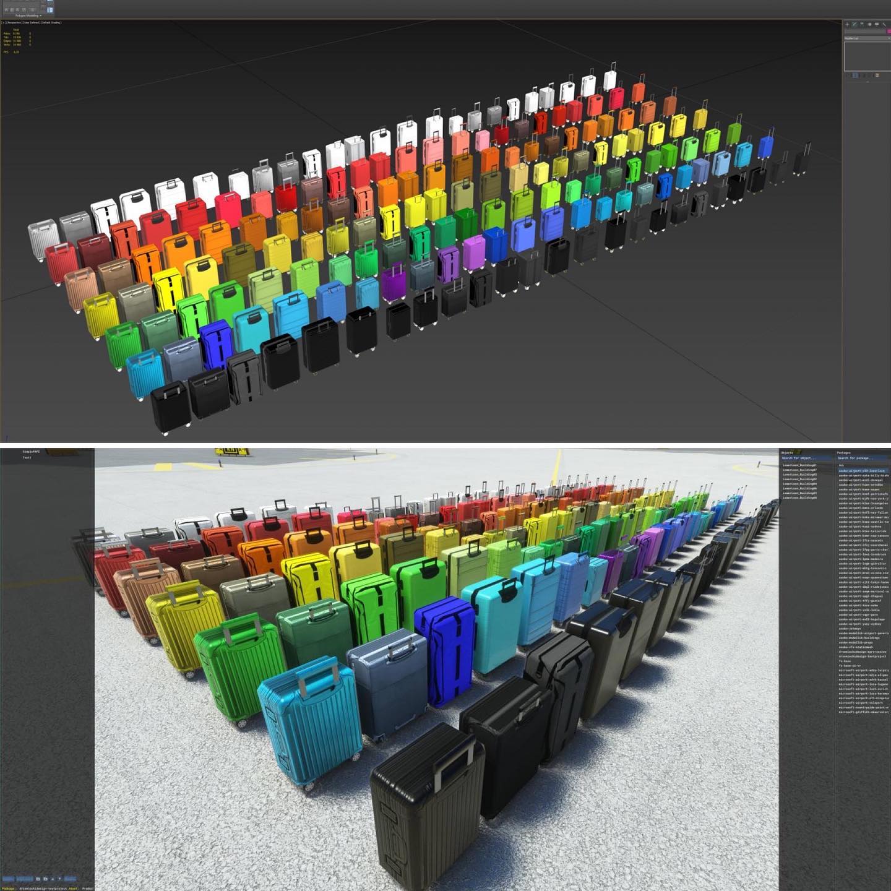Screen dimensions: 891x891
Task: Click the highlighted ribbon toggle button top-left
Action: click(49, 10)
